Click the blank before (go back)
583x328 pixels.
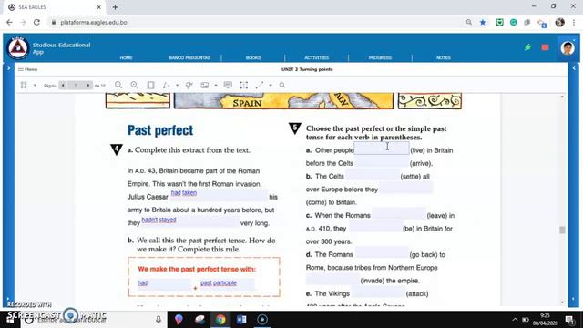tap(382, 253)
